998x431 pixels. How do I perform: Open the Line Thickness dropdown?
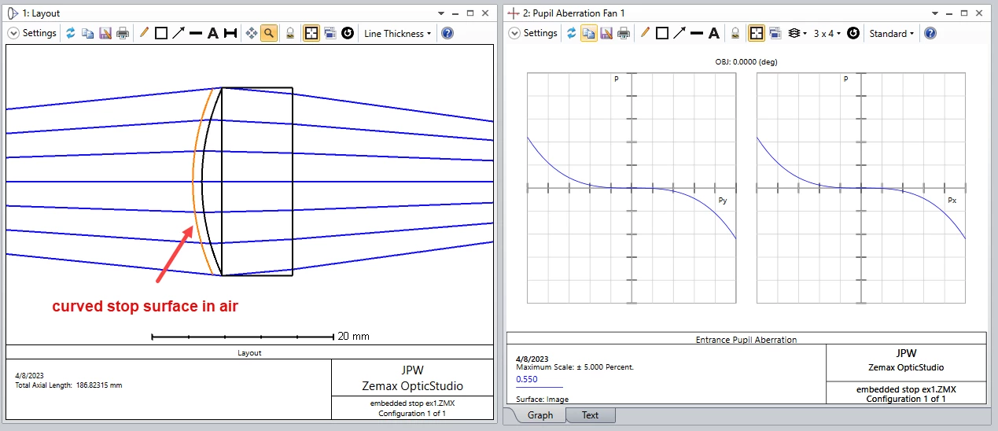pyautogui.click(x=397, y=33)
